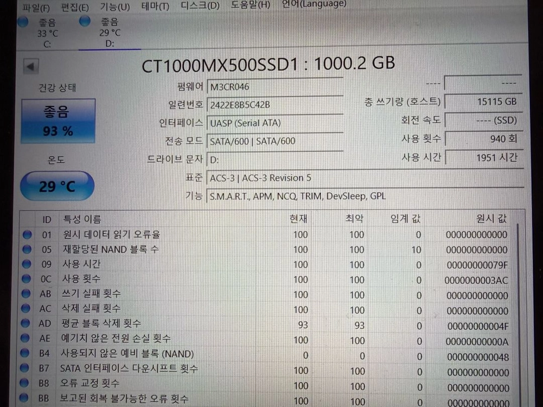Viewport: 543px width, 407px height.
Task: Click the raw value 000000000048
Action: point(478,357)
